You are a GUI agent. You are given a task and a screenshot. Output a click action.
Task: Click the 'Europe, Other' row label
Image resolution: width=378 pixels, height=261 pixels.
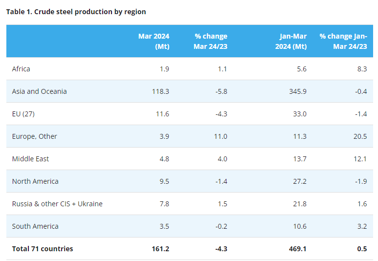point(35,136)
